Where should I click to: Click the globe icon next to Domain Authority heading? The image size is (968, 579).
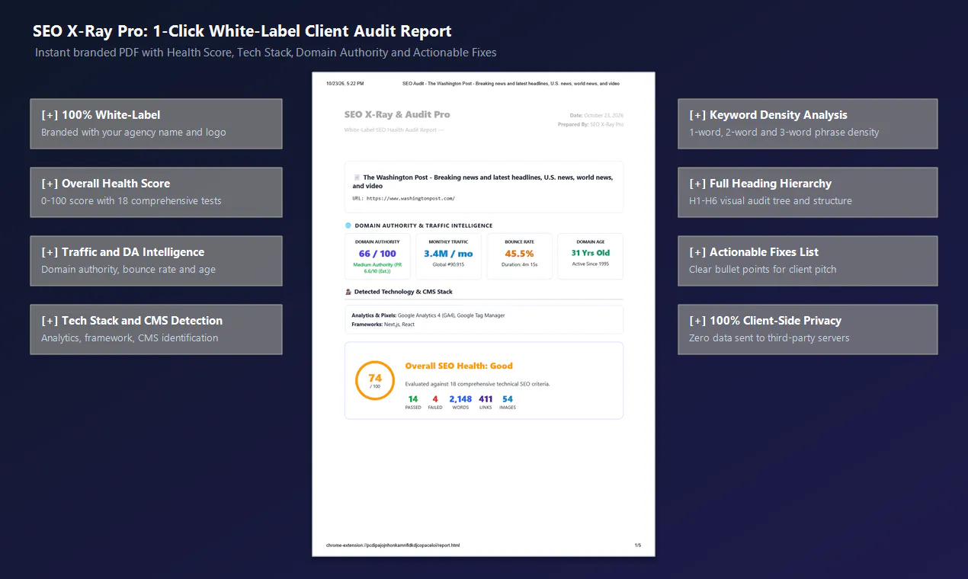[348, 226]
